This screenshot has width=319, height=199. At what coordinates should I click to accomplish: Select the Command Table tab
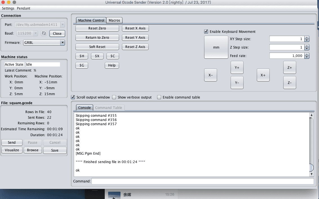click(109, 108)
